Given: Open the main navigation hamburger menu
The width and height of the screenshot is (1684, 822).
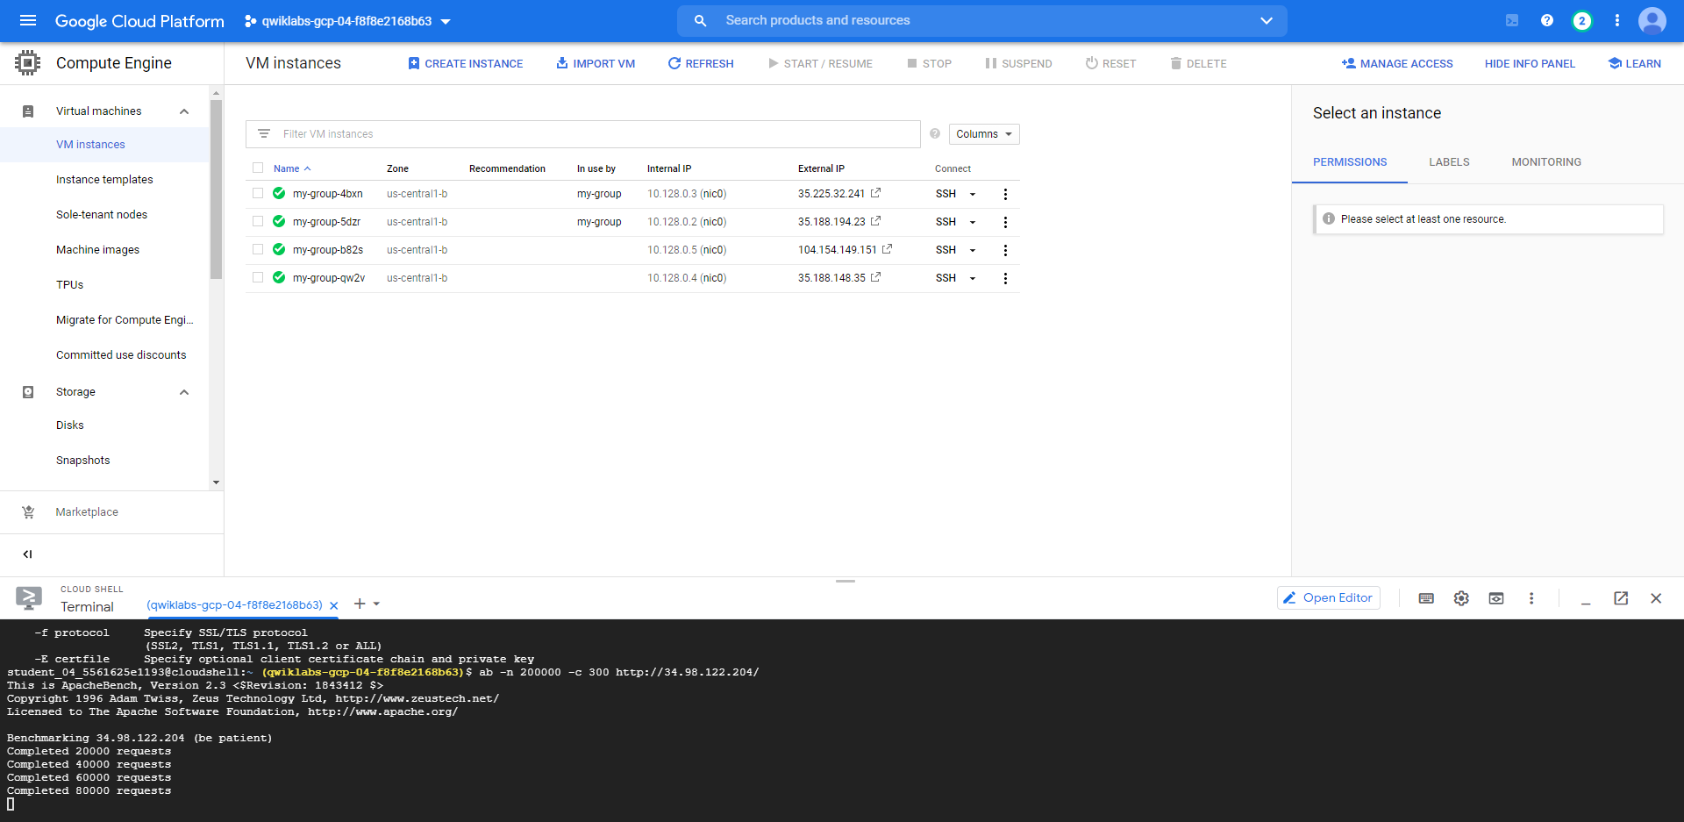Looking at the screenshot, I should click(28, 20).
